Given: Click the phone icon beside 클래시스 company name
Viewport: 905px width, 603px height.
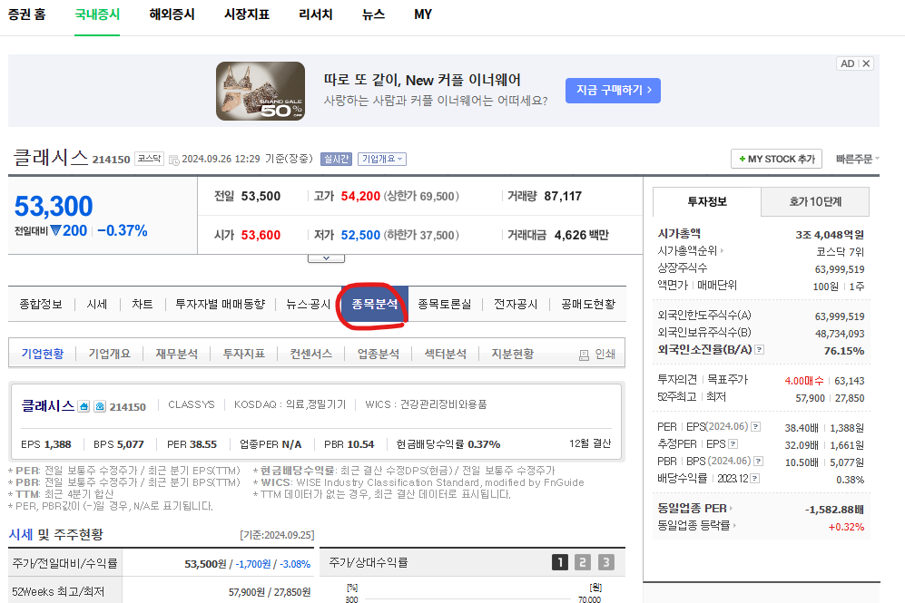Looking at the screenshot, I should [x=100, y=407].
